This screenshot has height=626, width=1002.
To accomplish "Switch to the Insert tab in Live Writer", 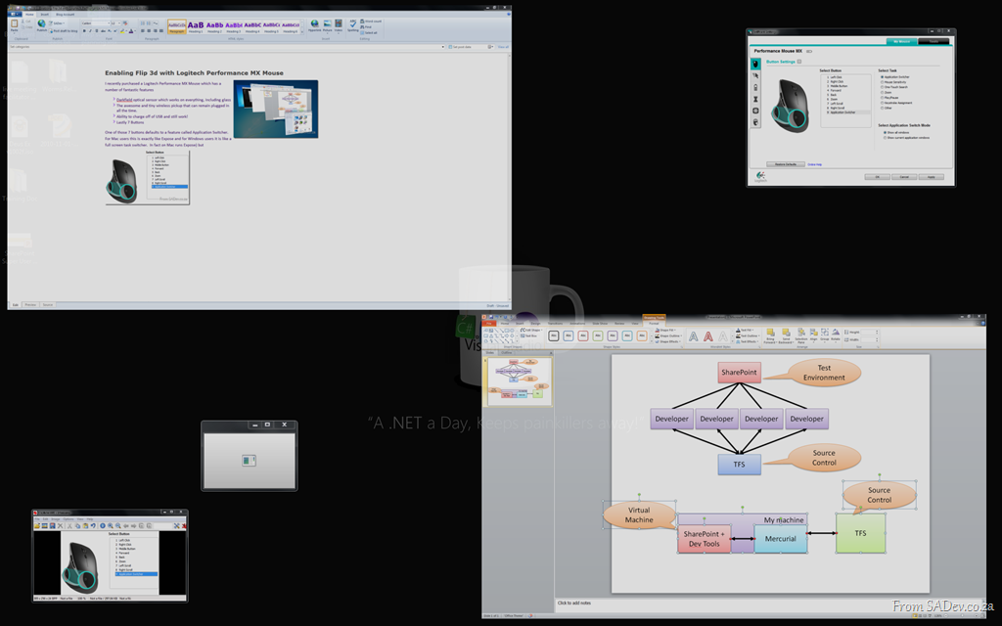I will (44, 14).
